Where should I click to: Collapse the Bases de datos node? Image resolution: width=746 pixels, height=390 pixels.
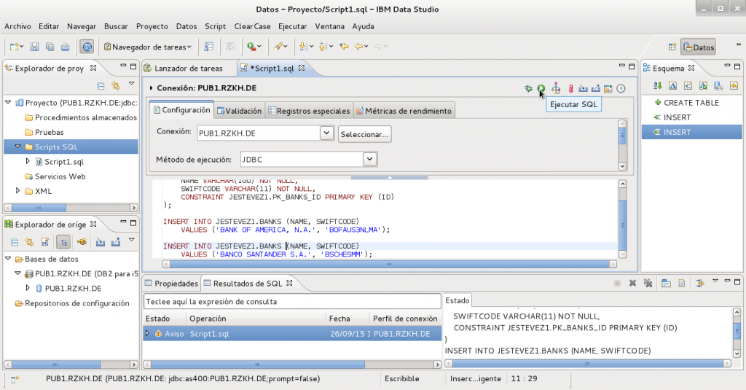click(x=8, y=259)
